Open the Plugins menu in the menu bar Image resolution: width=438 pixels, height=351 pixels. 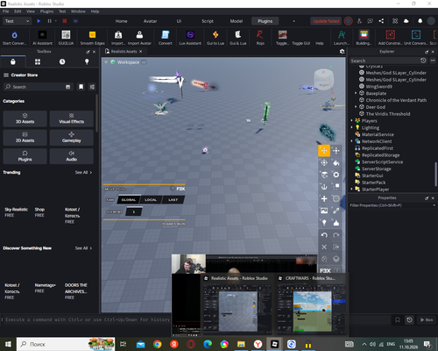point(46,11)
